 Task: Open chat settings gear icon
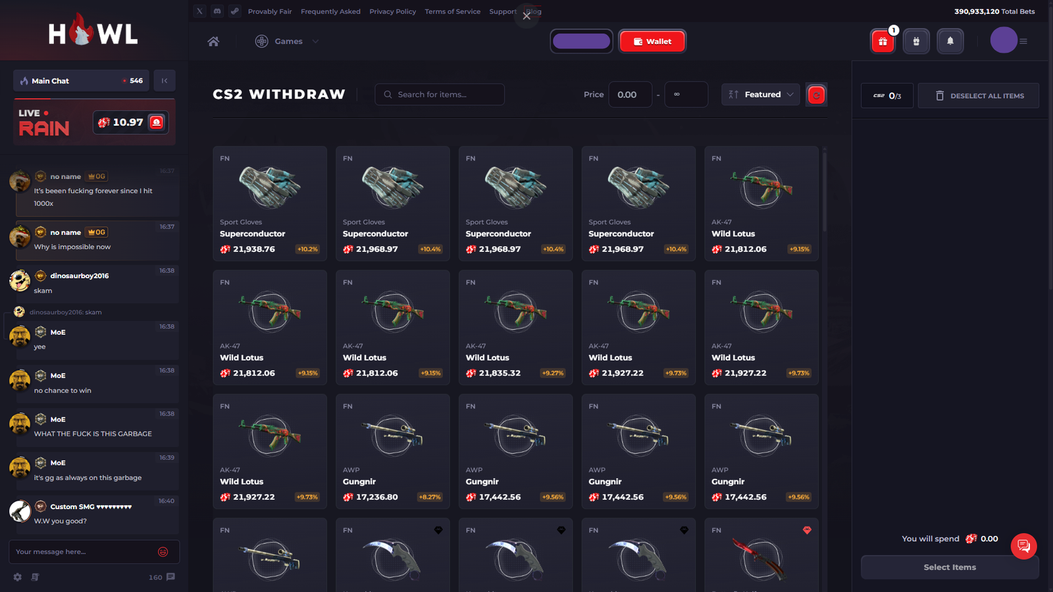(x=18, y=577)
